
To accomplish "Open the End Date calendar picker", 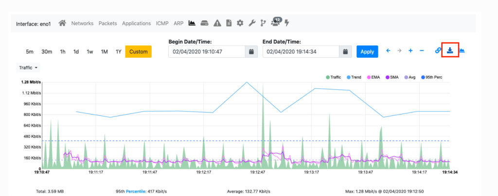I will [345, 51].
